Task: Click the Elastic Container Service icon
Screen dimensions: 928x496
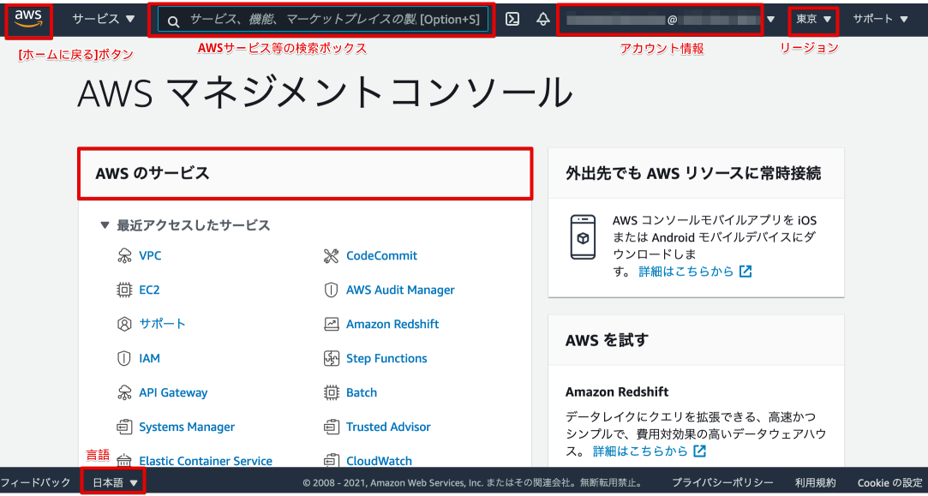Action: [x=124, y=461]
